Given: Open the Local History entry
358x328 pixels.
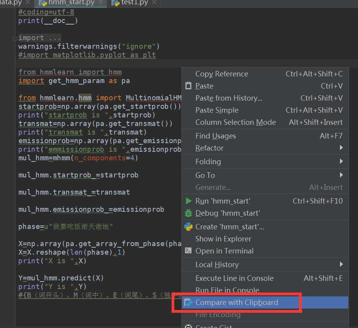Looking at the screenshot, I should click(265, 264).
